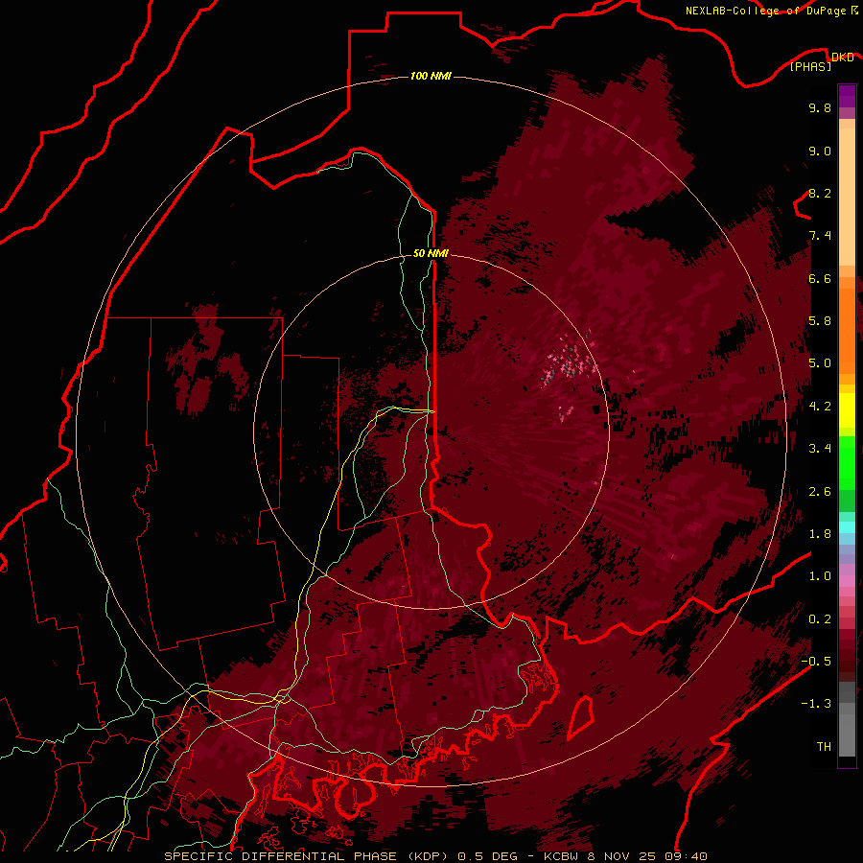Screen dimensions: 863x863
Task: Click the 3.4 legend value
Action: 820,448
